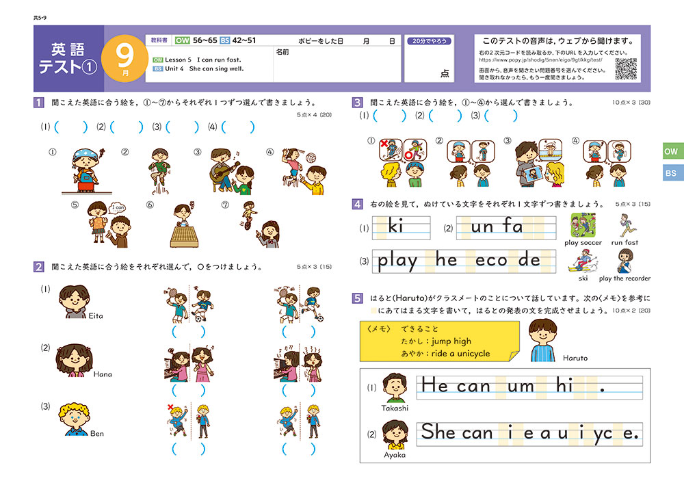The image size is (684, 481).
Task: Click the 英語テスト① title block
Action: pyautogui.click(x=68, y=58)
